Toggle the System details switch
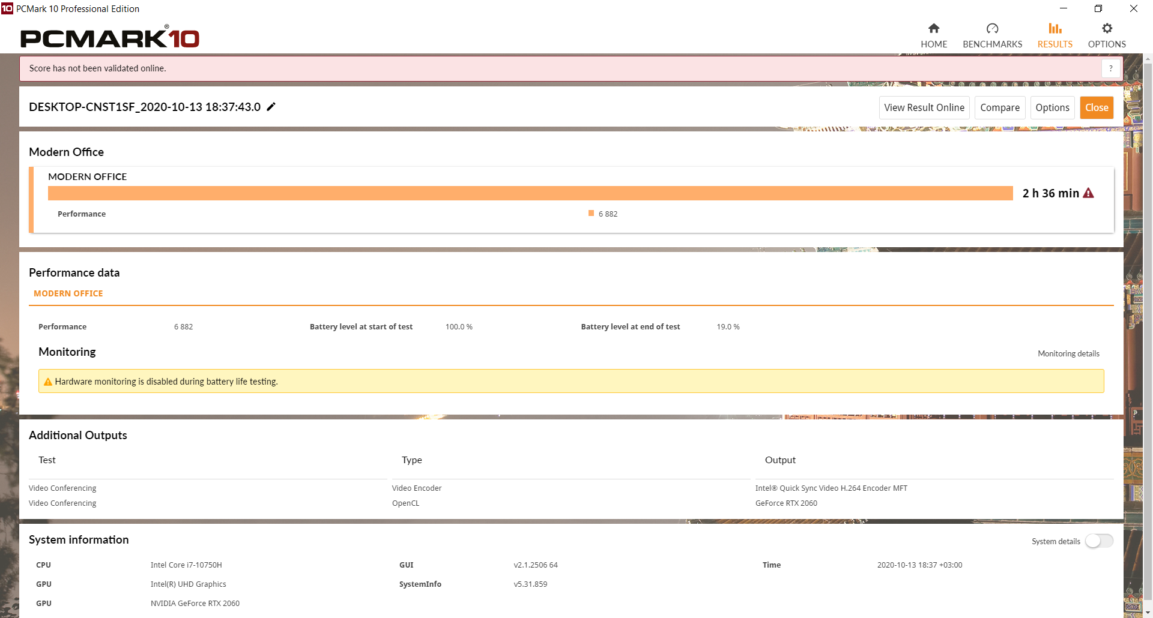The width and height of the screenshot is (1153, 618). pyautogui.click(x=1100, y=541)
